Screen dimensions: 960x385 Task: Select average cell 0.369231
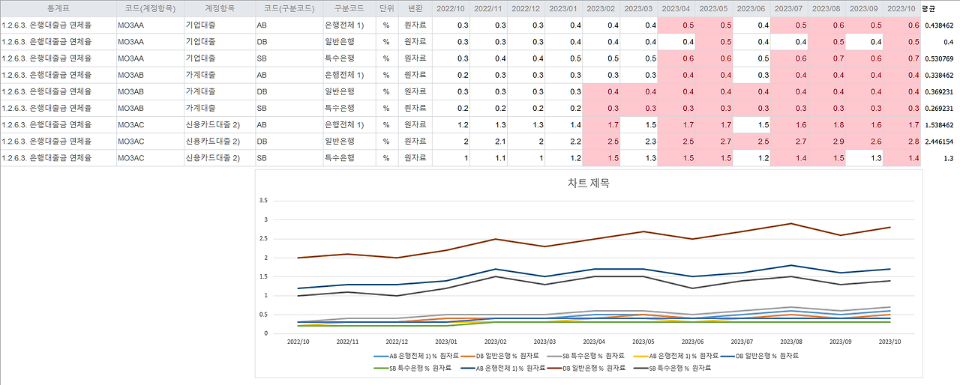pos(939,91)
